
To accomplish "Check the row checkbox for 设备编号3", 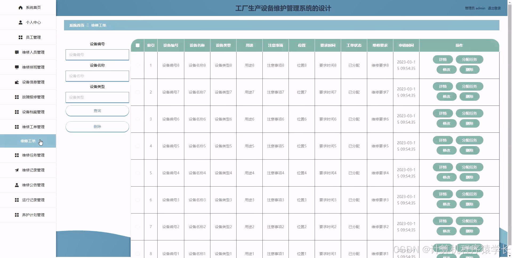I will (138, 200).
